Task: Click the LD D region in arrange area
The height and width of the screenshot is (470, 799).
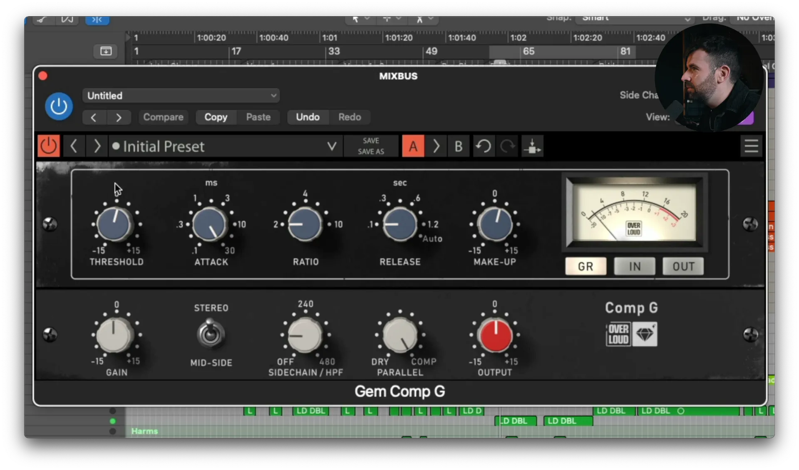Action: pos(472,411)
